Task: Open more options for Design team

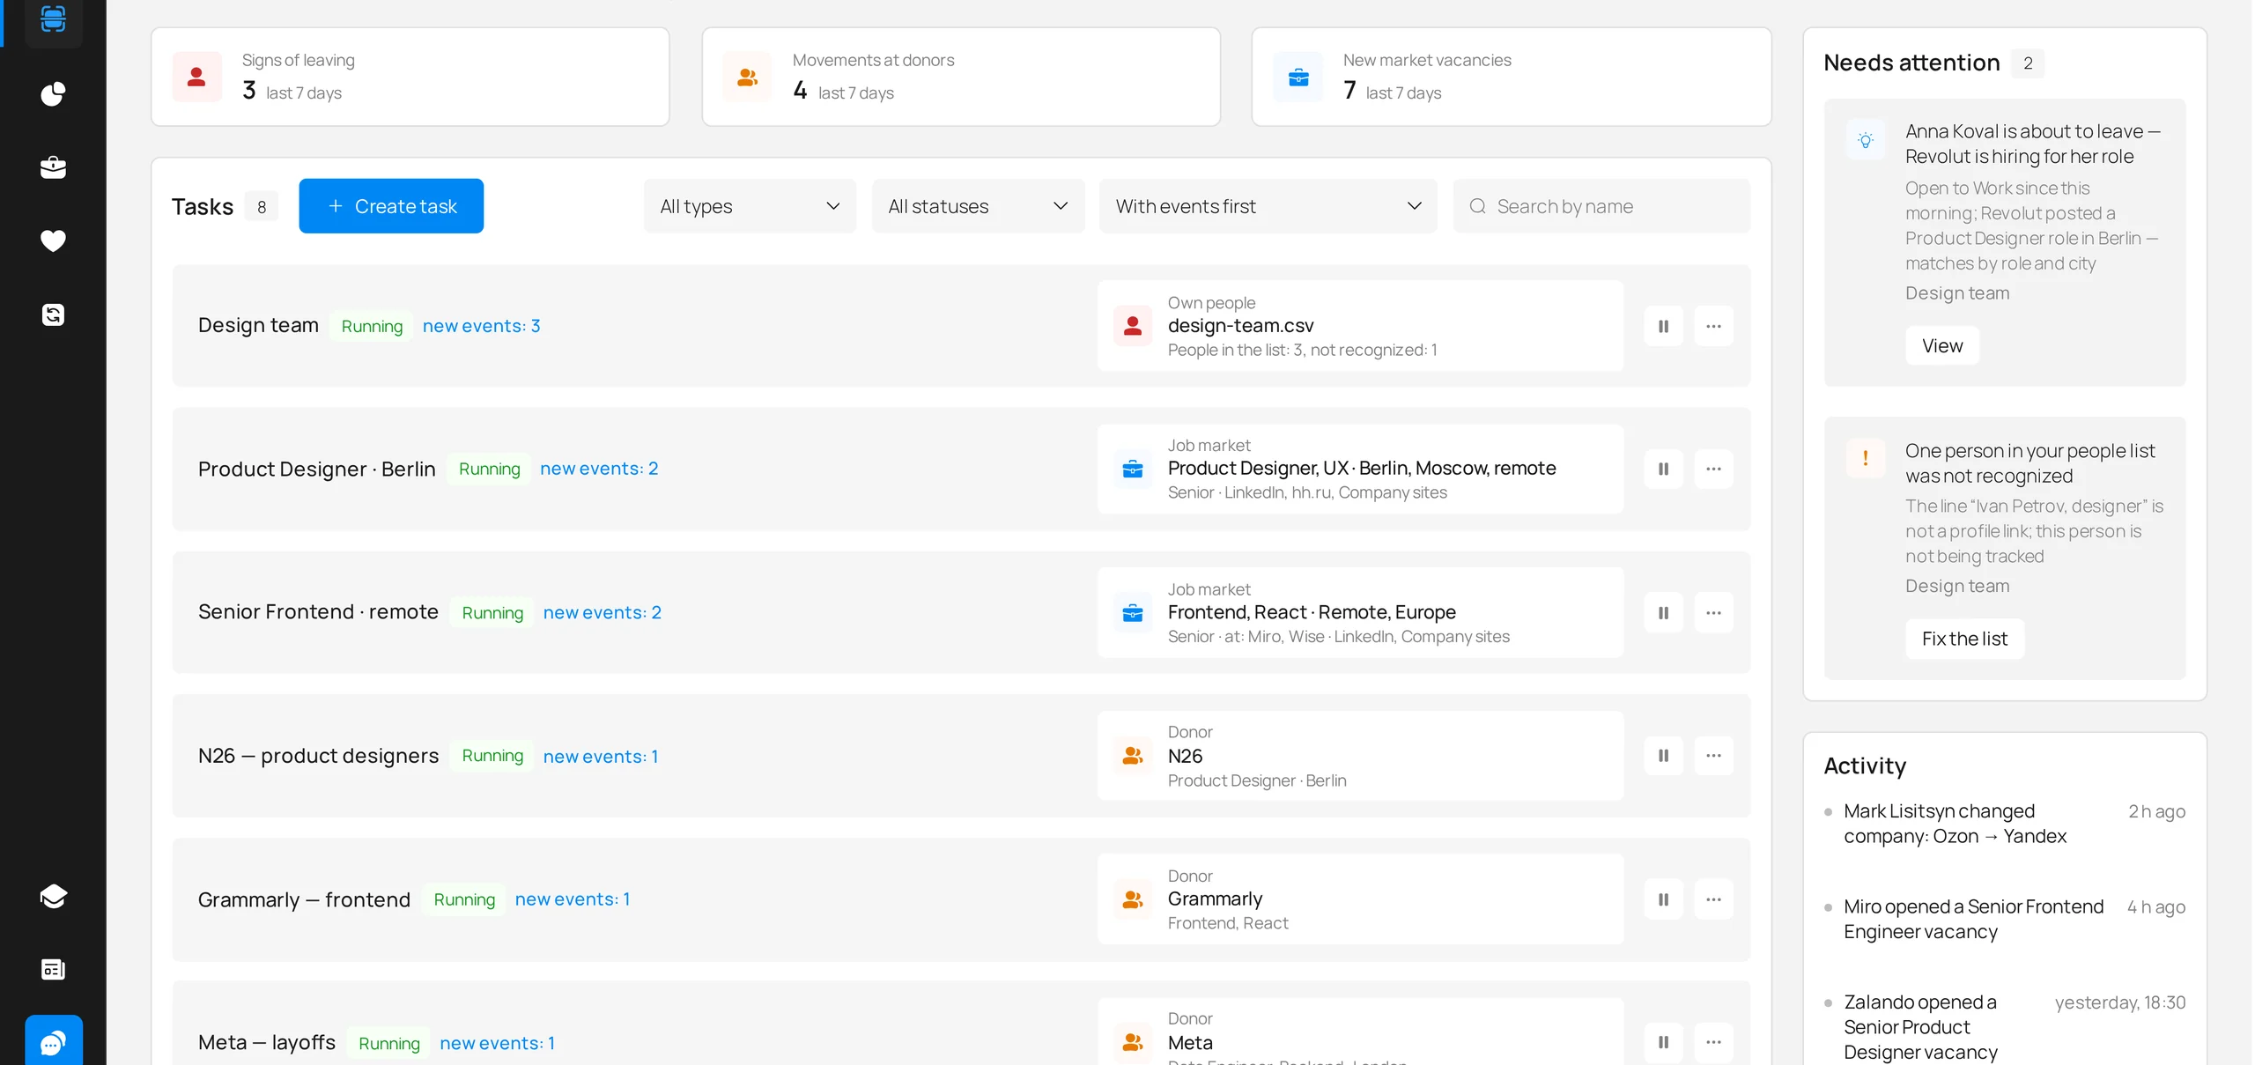Action: coord(1713,326)
